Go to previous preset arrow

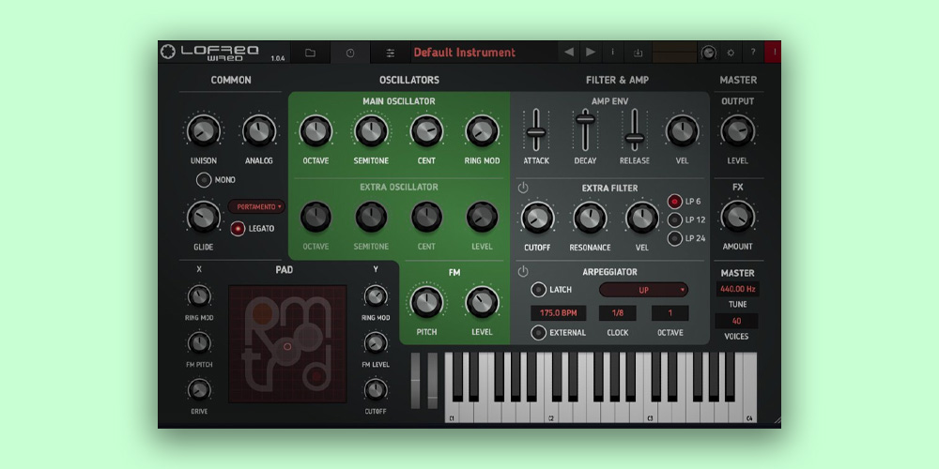point(568,52)
